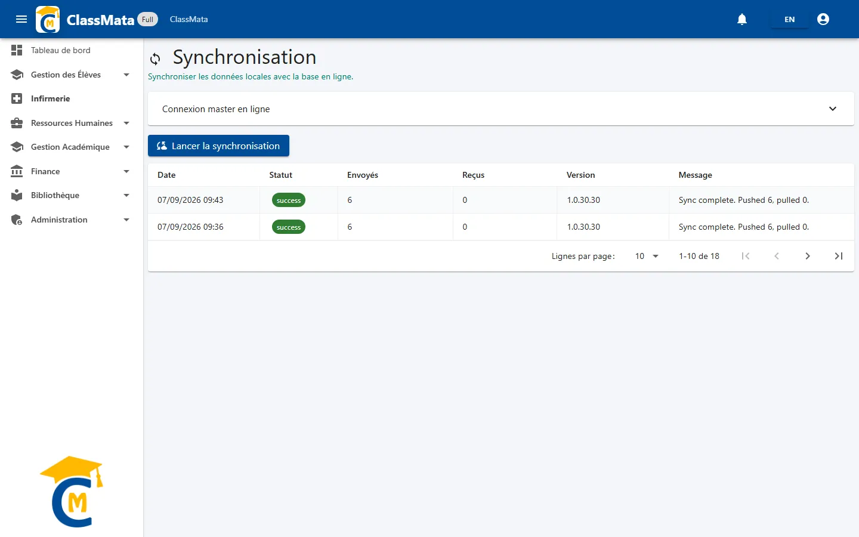This screenshot has width=859, height=537.
Task: Expand the Connexion master en ligne panel
Action: [x=501, y=109]
